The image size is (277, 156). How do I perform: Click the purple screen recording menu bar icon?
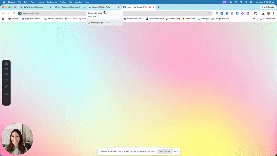pyautogui.click(x=225, y=2)
